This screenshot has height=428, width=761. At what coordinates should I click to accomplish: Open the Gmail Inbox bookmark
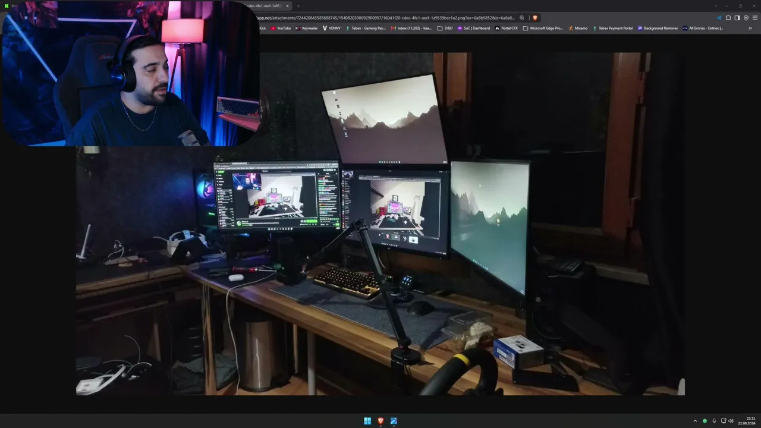coord(412,28)
